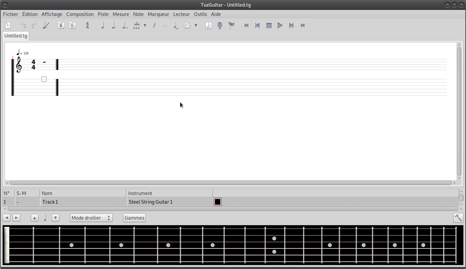Go to previous measure playback button
The height and width of the screenshot is (269, 466).
[257, 26]
